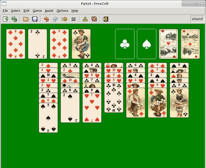
Task: Click the New Game toolbar icon
Action: pyautogui.click(x=5, y=19)
